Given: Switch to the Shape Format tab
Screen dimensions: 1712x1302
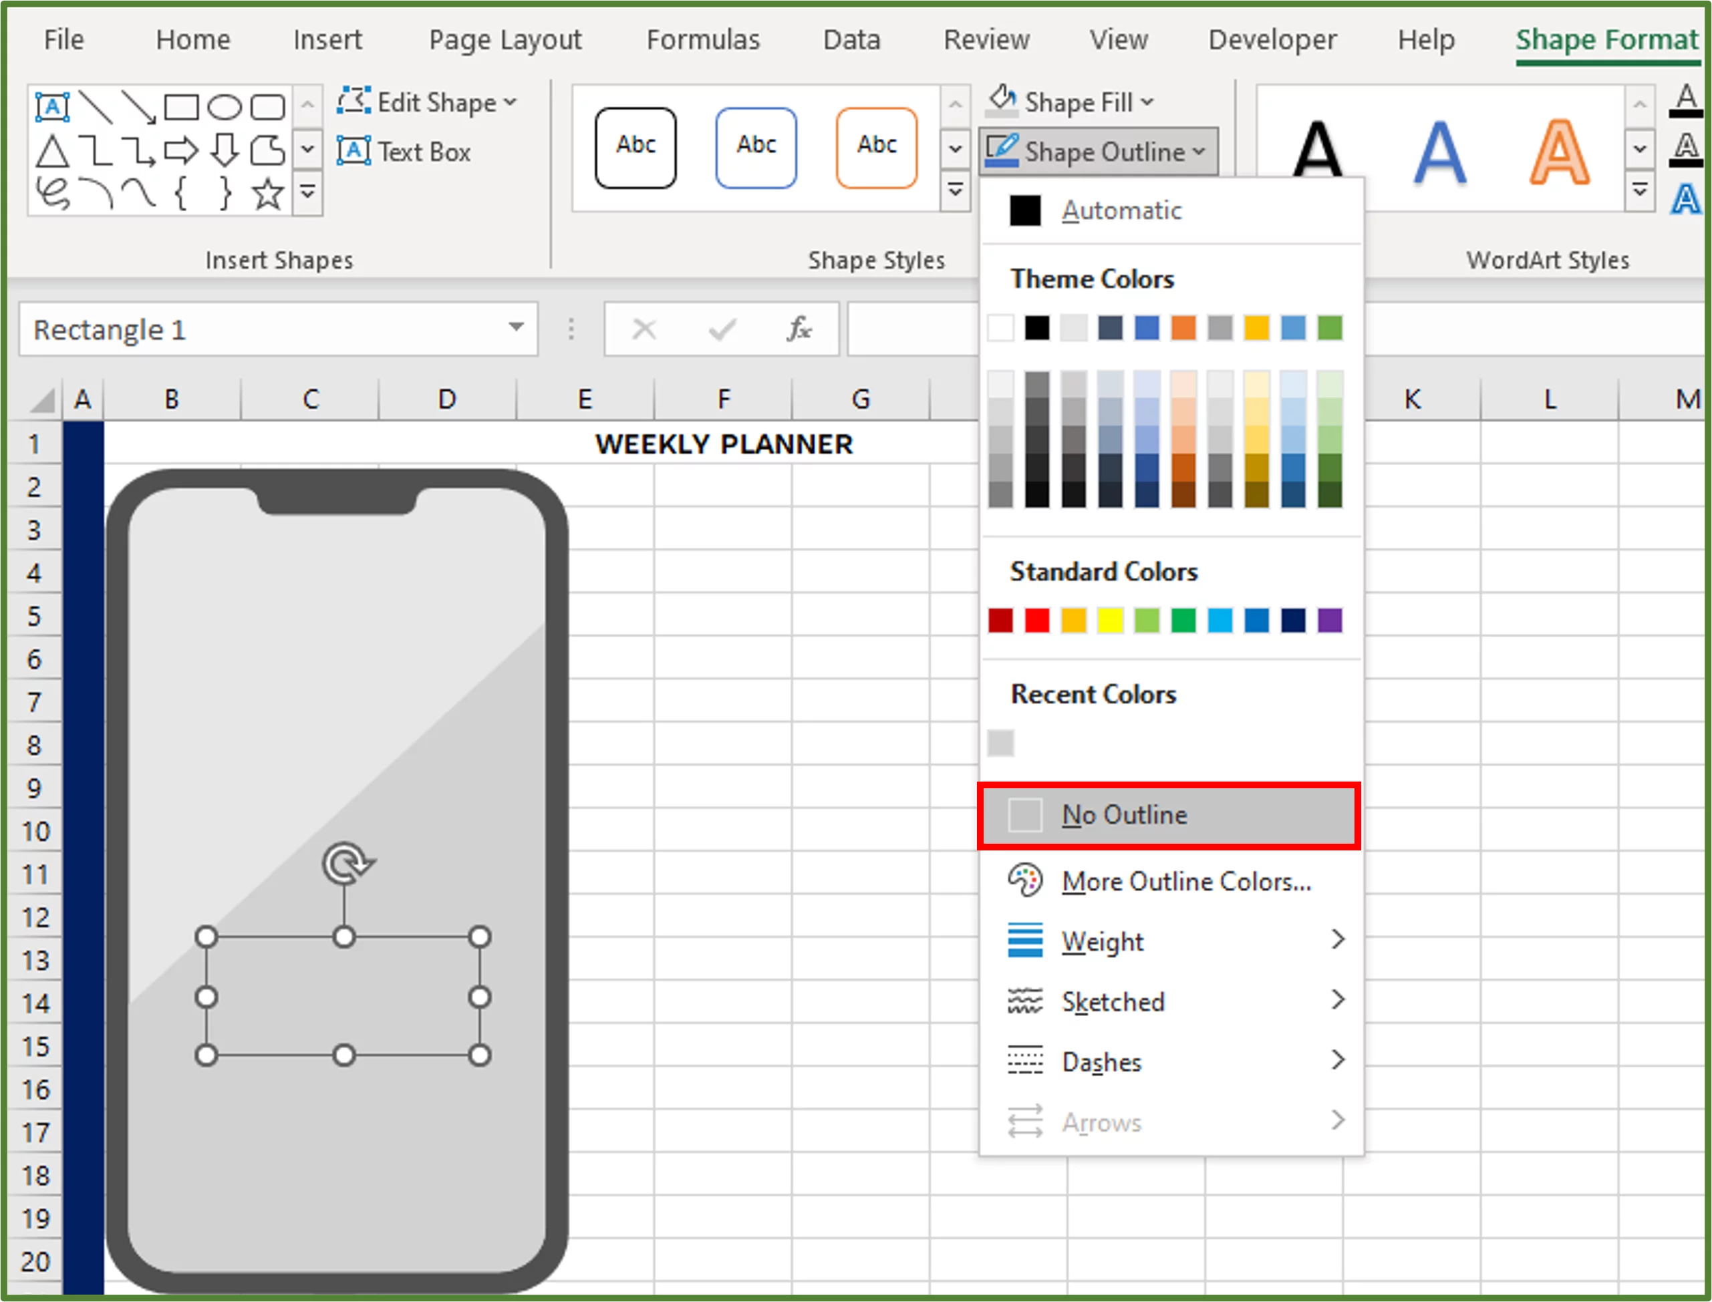Looking at the screenshot, I should 1606,39.
